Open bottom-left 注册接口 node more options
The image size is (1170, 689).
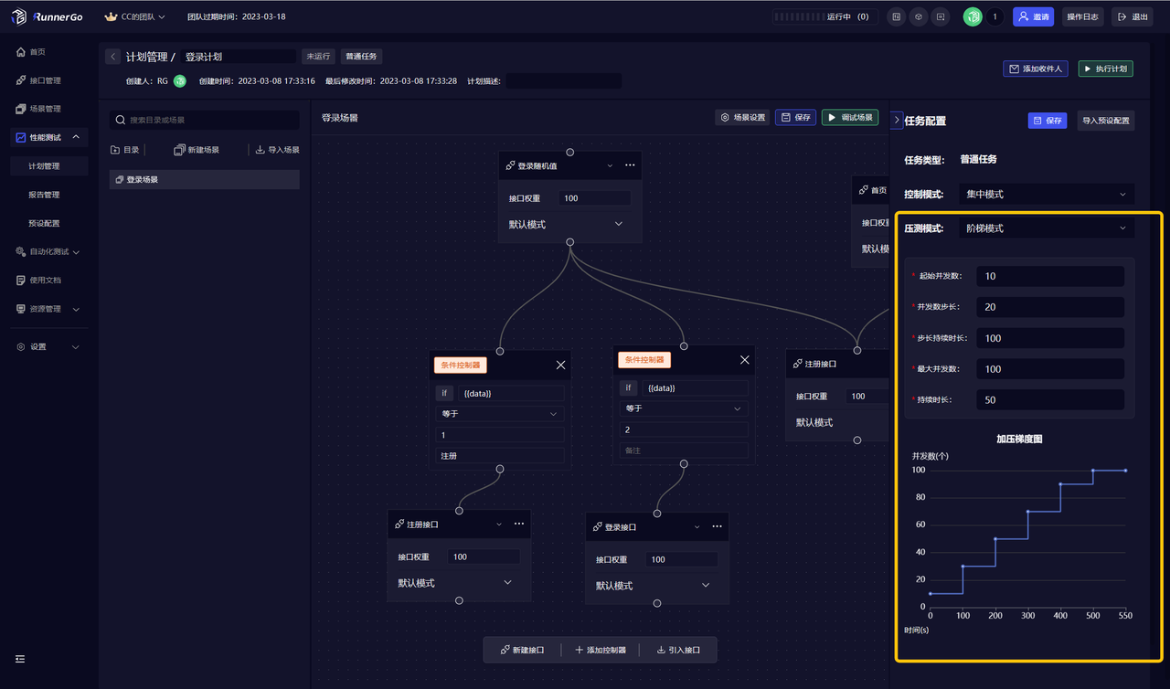[x=519, y=524]
